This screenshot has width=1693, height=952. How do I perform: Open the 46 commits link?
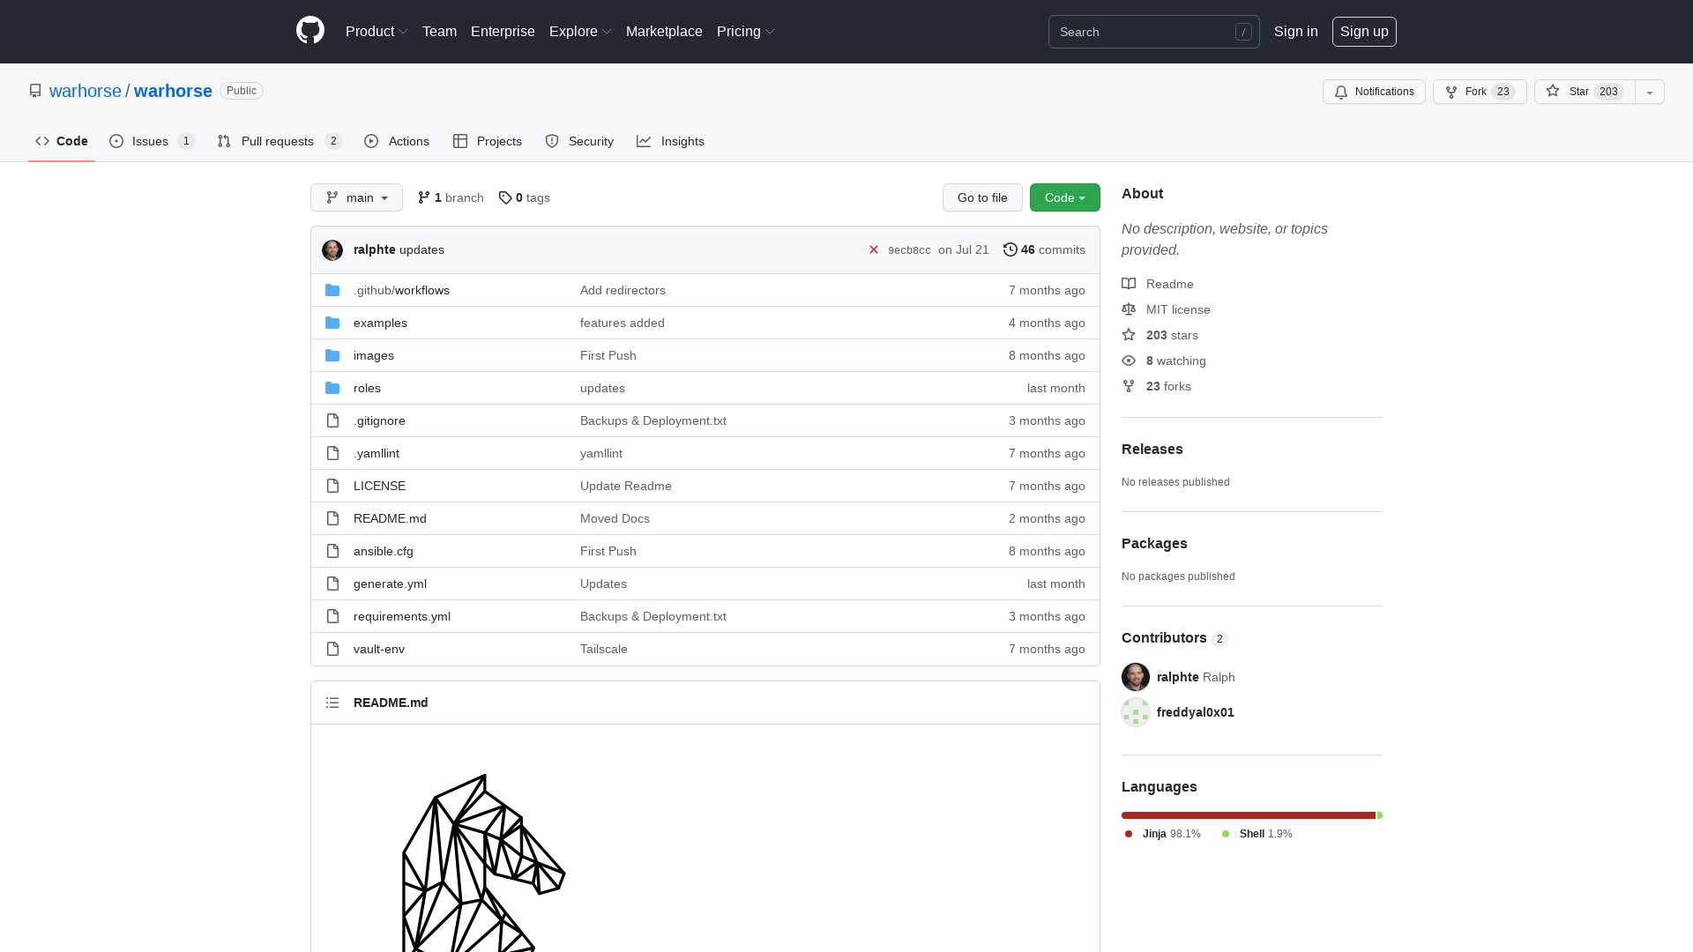click(1044, 249)
